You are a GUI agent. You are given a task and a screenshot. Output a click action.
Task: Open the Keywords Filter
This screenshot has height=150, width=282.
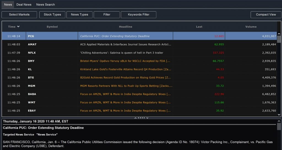(139, 15)
